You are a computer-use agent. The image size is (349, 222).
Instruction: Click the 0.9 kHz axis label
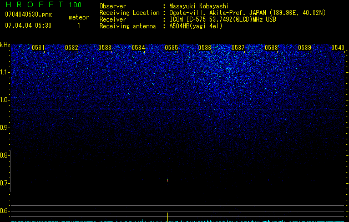(x=4, y=128)
